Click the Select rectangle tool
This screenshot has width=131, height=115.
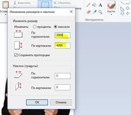point(45,4)
